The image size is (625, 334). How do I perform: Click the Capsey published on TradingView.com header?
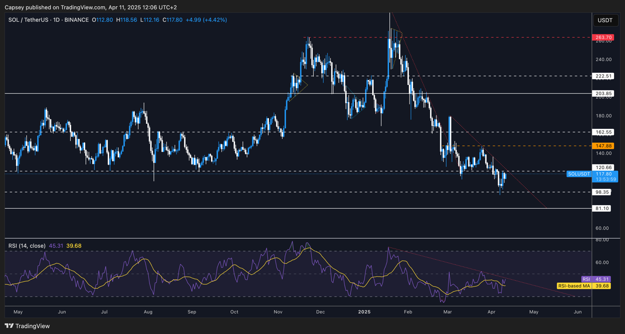coord(91,7)
